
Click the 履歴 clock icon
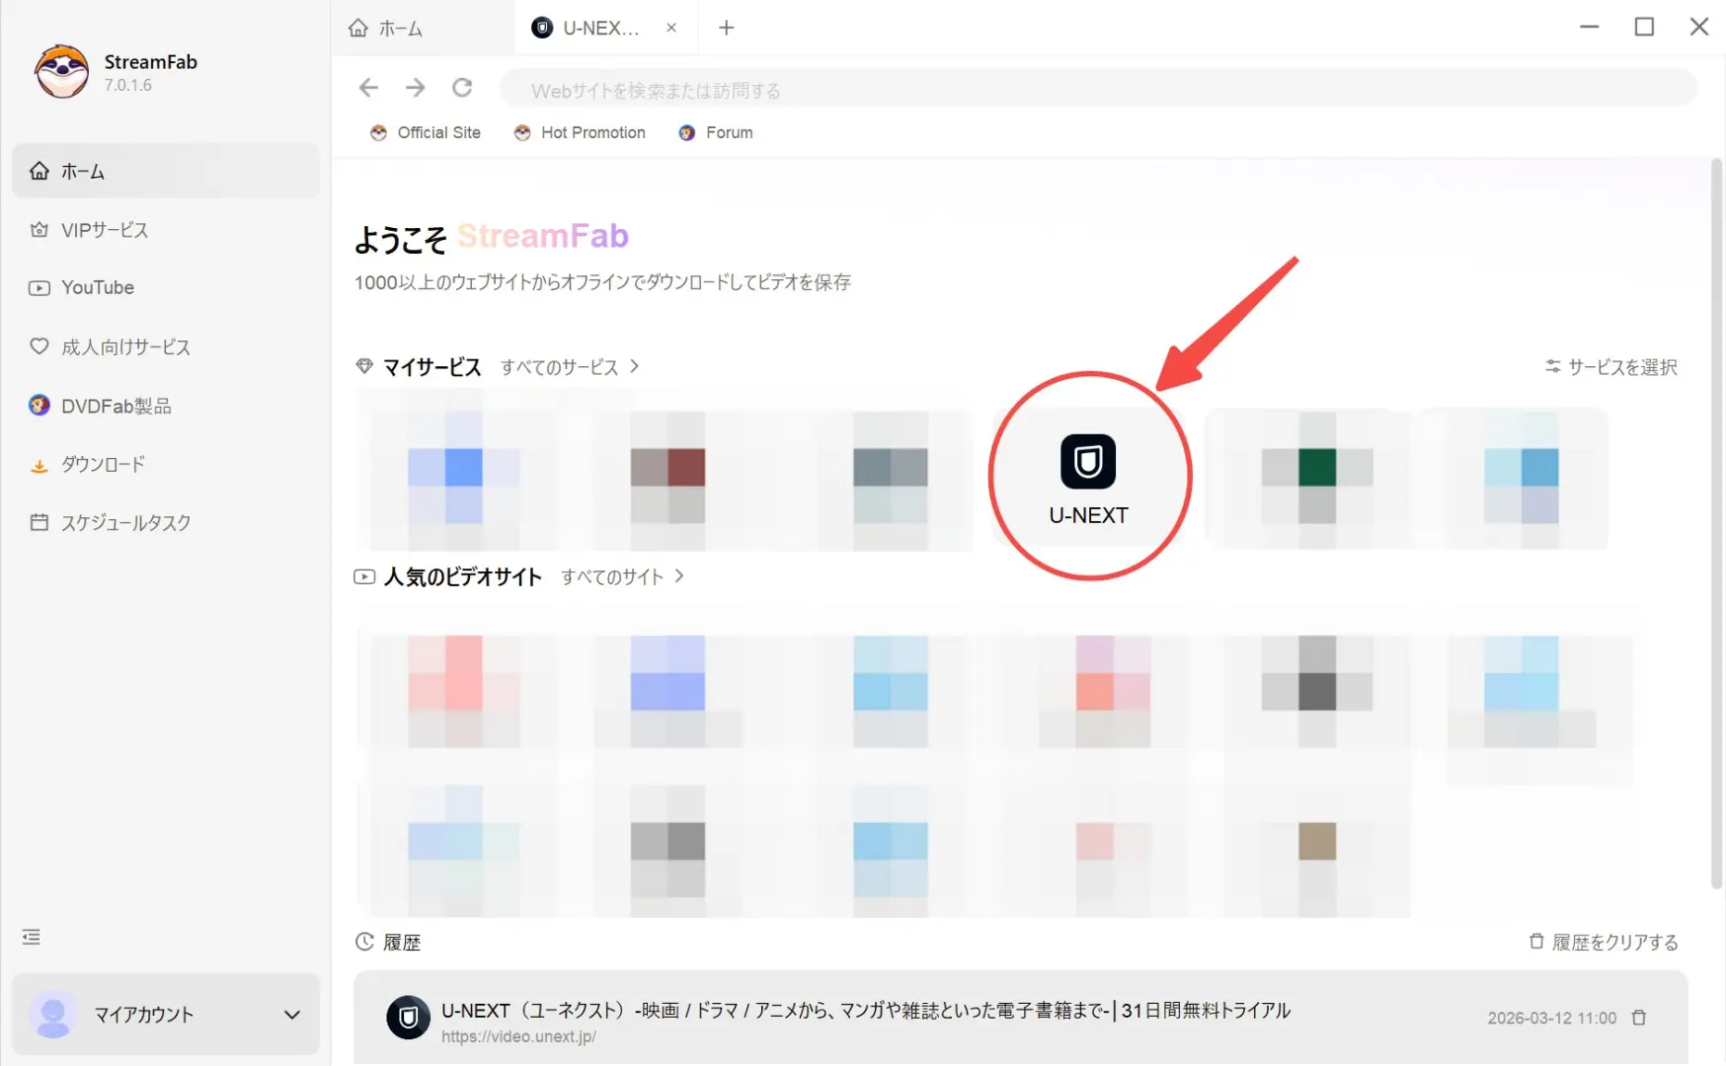[364, 942]
